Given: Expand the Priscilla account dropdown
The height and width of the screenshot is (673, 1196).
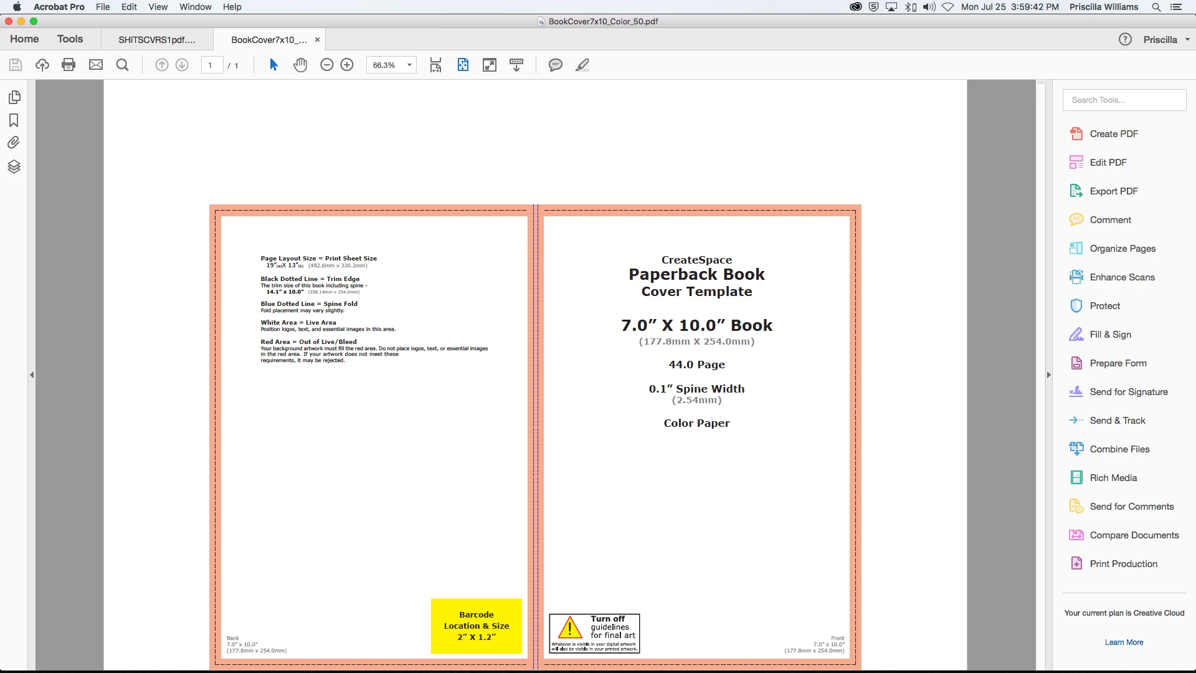Looking at the screenshot, I should pos(1187,39).
